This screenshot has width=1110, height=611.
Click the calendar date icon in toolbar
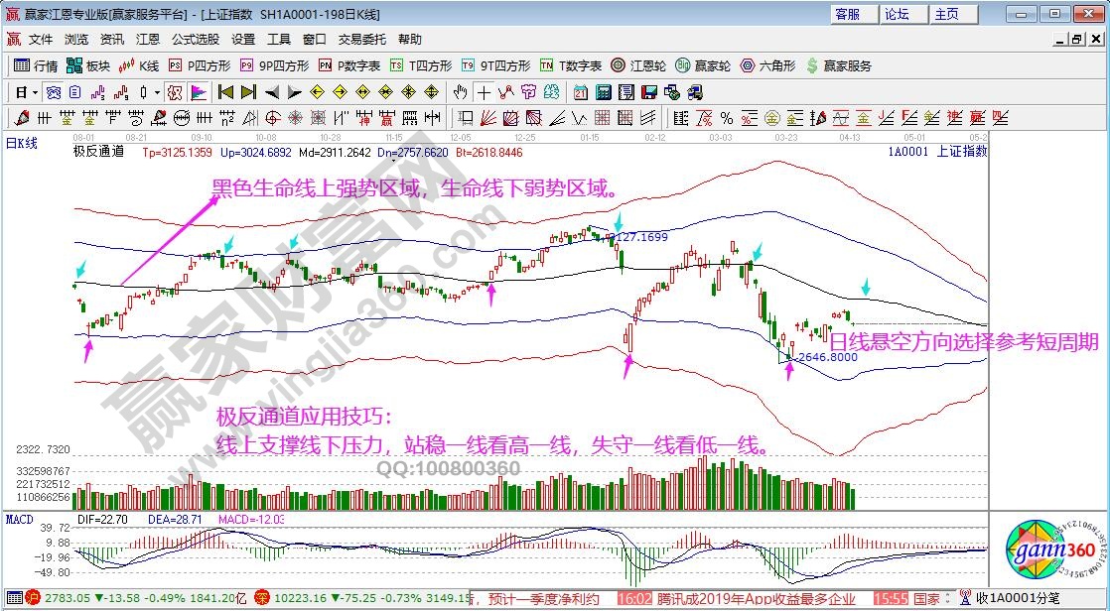(579, 92)
